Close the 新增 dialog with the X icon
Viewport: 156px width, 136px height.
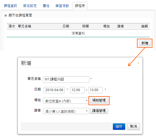[x=138, y=63]
